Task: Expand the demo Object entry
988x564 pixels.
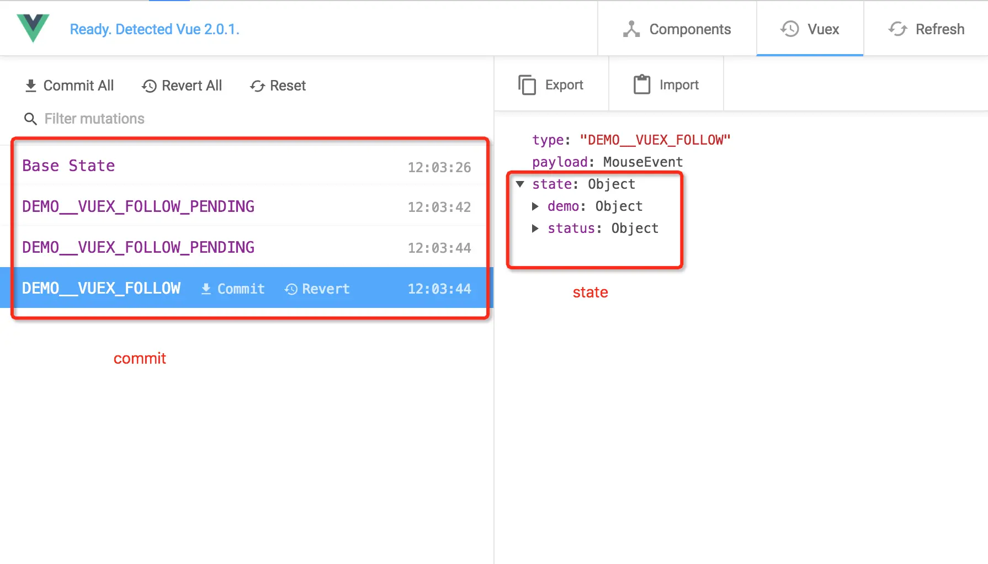Action: point(535,206)
